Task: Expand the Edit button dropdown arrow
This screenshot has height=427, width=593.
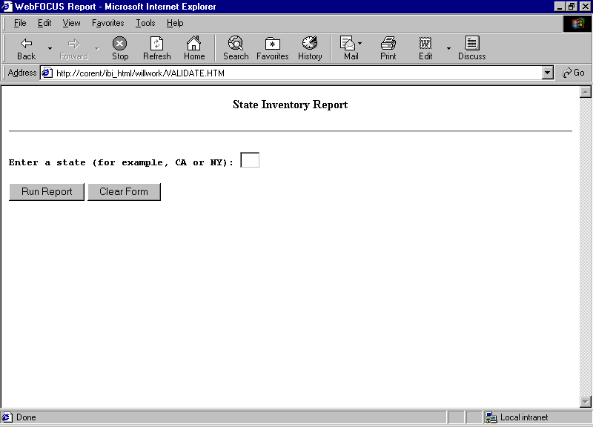Action: (448, 48)
